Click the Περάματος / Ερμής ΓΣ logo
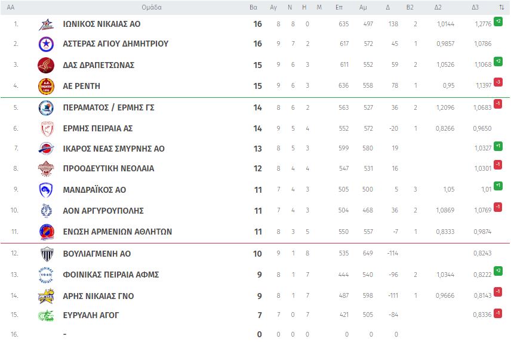This screenshot has height=342, width=511. point(46,107)
